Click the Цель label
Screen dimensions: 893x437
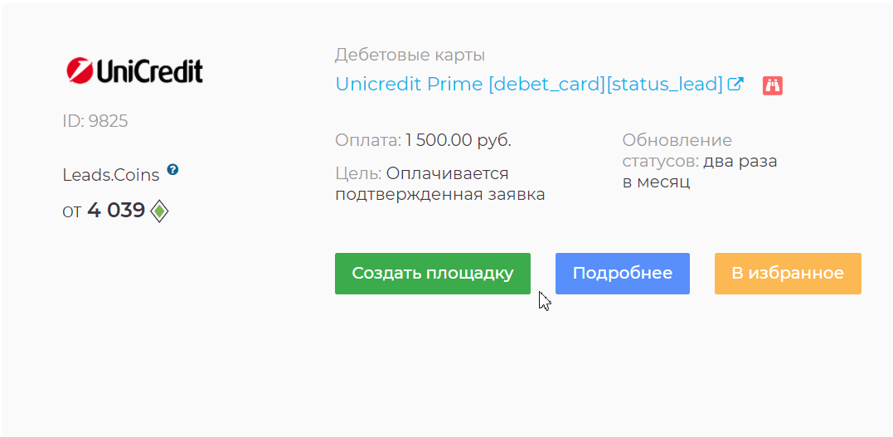(358, 173)
